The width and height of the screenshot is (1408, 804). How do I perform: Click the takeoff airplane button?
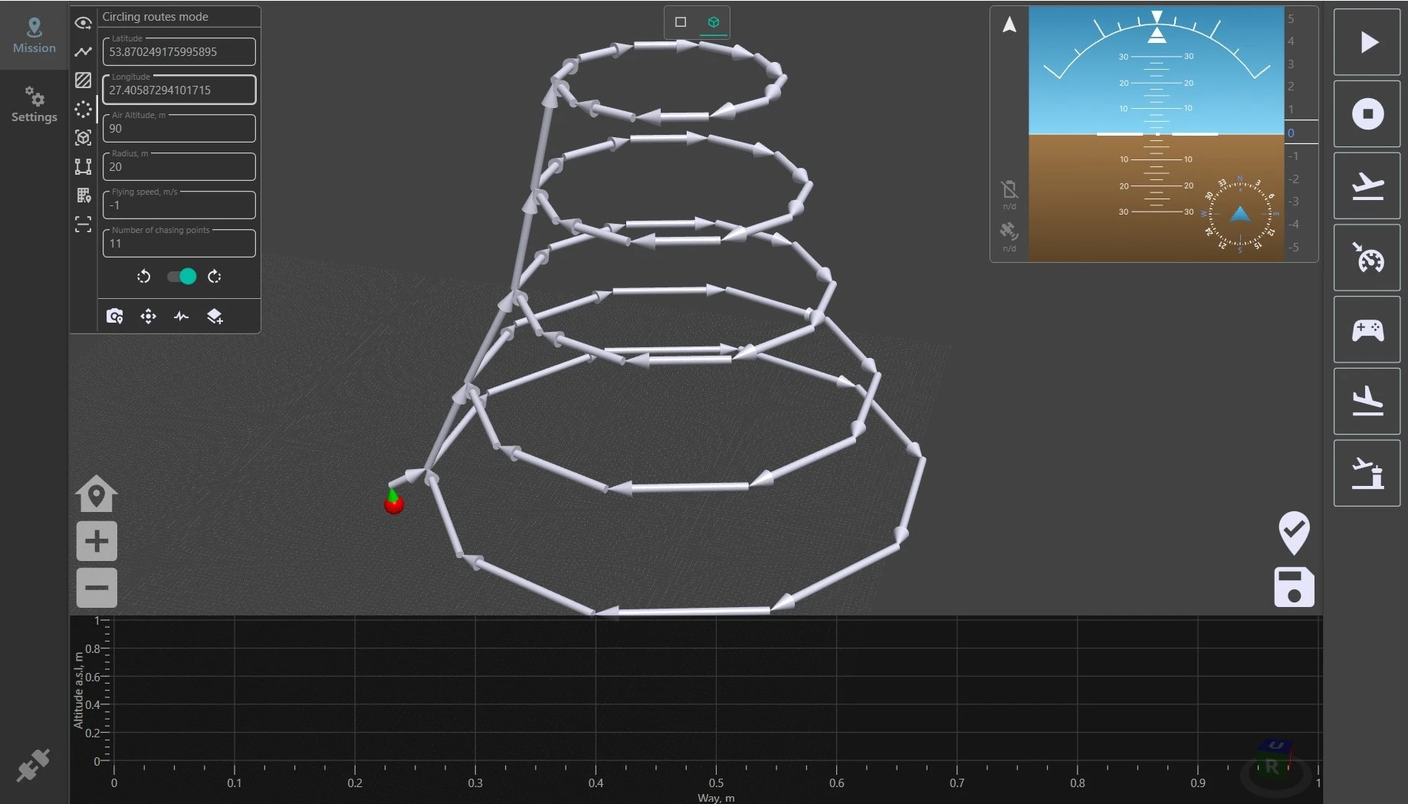pyautogui.click(x=1367, y=186)
